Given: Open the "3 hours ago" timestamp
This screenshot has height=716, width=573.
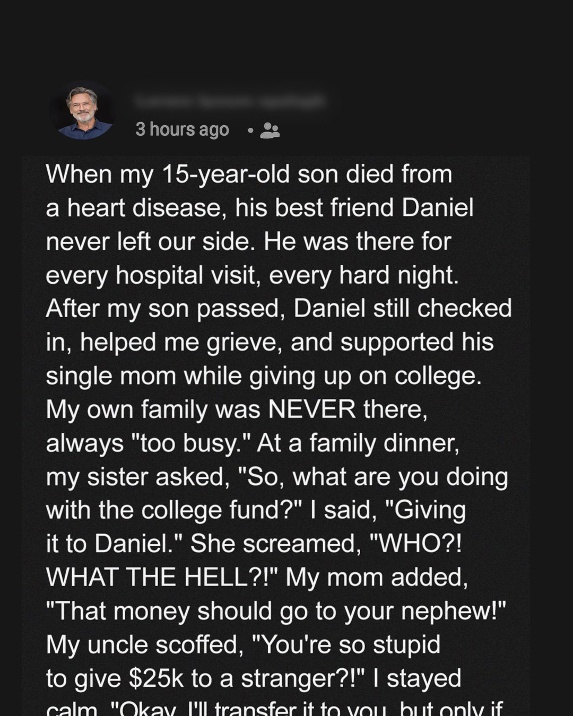Looking at the screenshot, I should coord(182,129).
